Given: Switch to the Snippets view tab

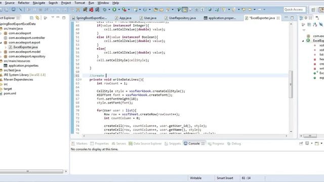Looking at the screenshot, I should [173, 144].
